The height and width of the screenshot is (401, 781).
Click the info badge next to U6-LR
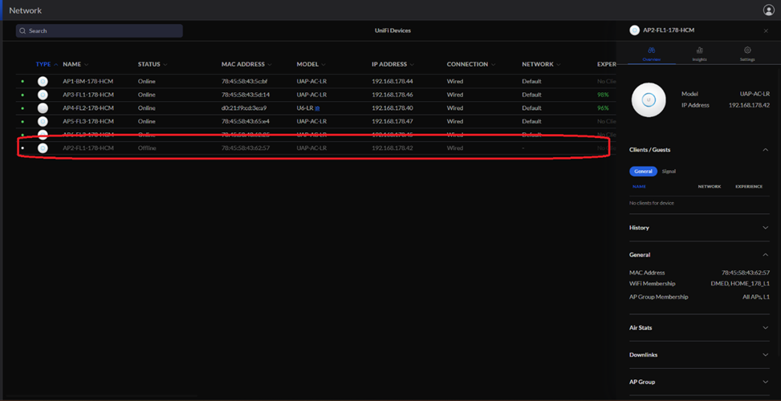pyautogui.click(x=317, y=108)
